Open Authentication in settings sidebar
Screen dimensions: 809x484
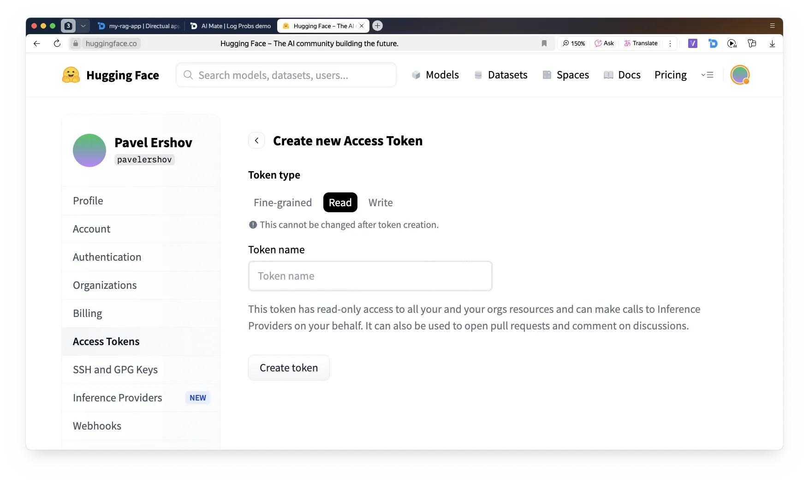click(x=107, y=257)
